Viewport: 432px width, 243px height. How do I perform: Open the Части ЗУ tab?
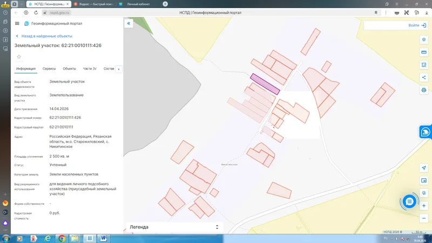90,69
